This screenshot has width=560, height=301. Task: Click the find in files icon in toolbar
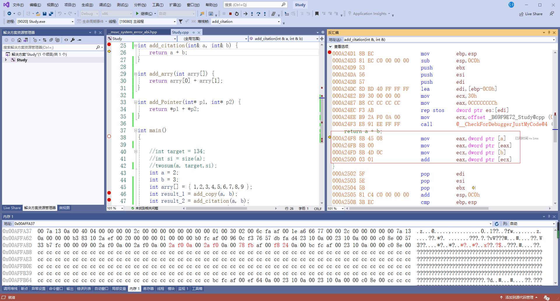202,14
